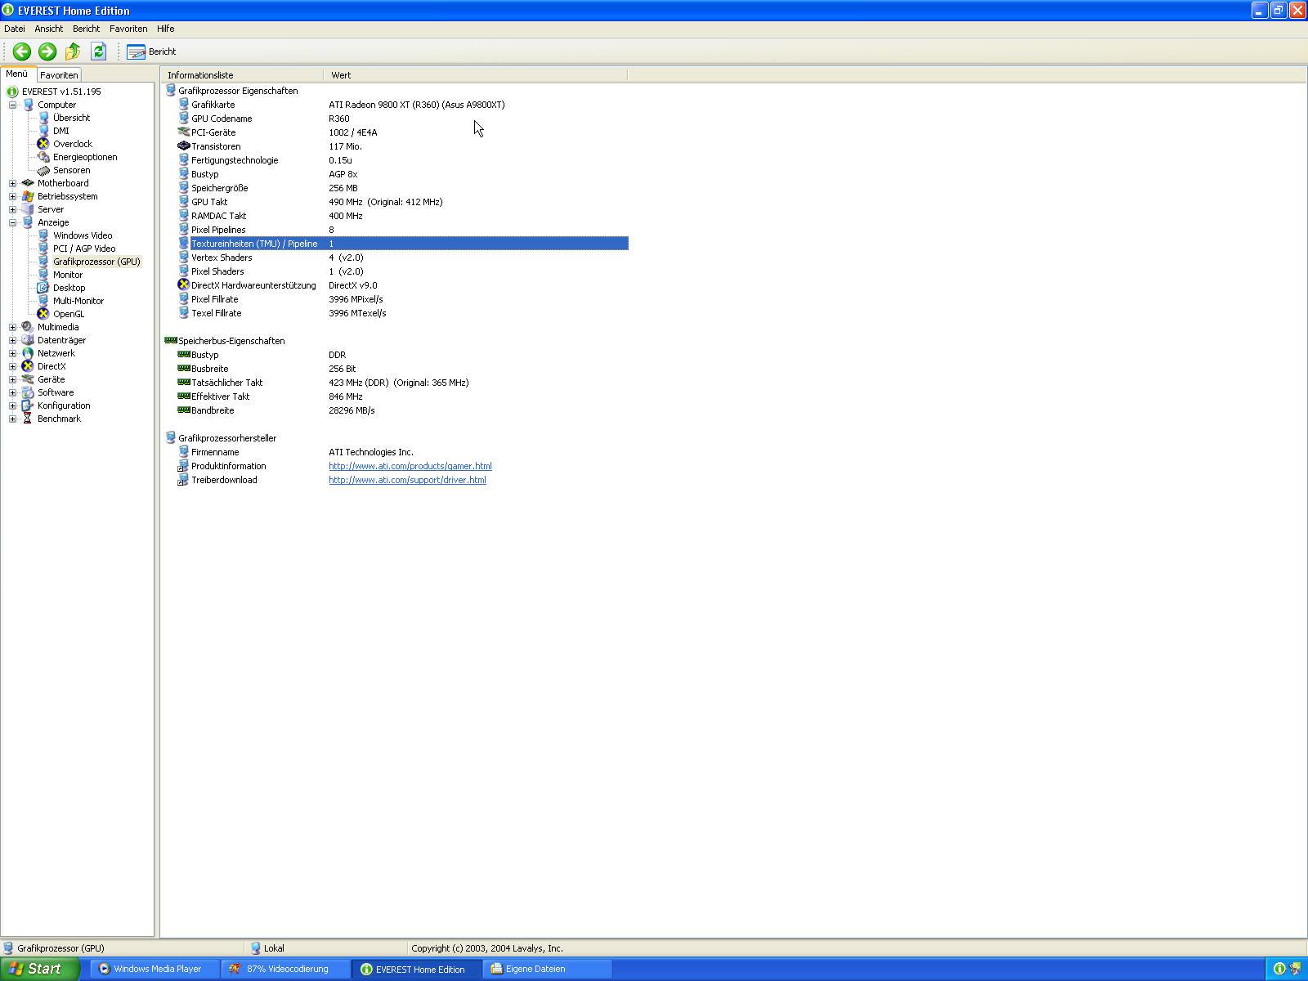Image resolution: width=1308 pixels, height=981 pixels.
Task: Expand the Betriebssystem tree node
Action: pyautogui.click(x=12, y=196)
